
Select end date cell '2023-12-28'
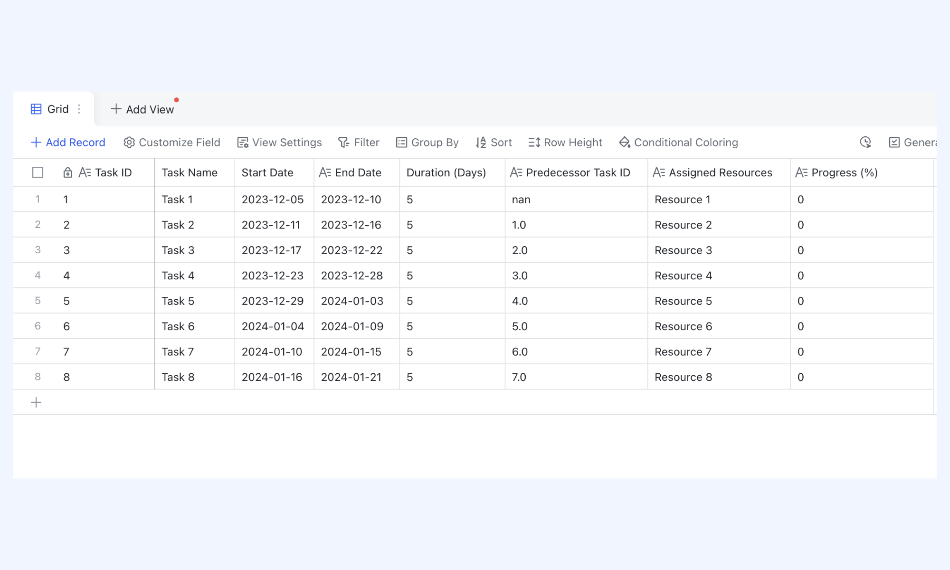(357, 275)
